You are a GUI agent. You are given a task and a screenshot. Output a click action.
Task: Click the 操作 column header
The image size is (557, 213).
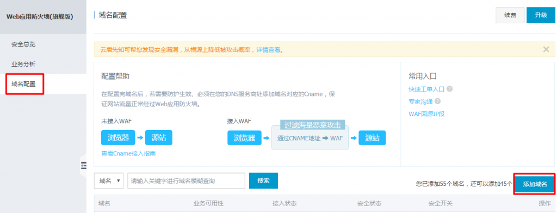[x=545, y=203]
